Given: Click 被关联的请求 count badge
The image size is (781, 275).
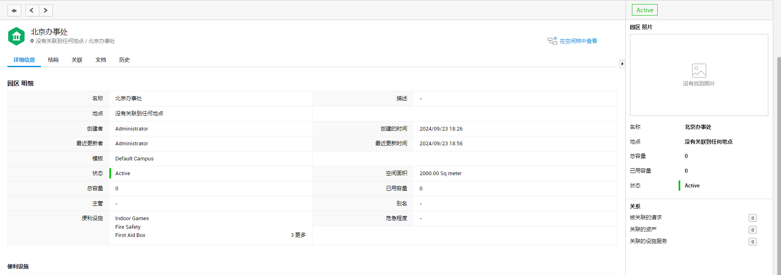Looking at the screenshot, I should point(752,218).
